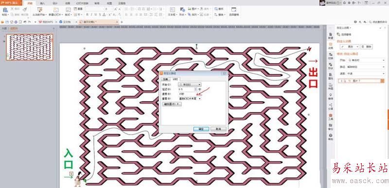Open the 视图 ribbon tab
This screenshot has height=188, width=389.
[109, 3]
